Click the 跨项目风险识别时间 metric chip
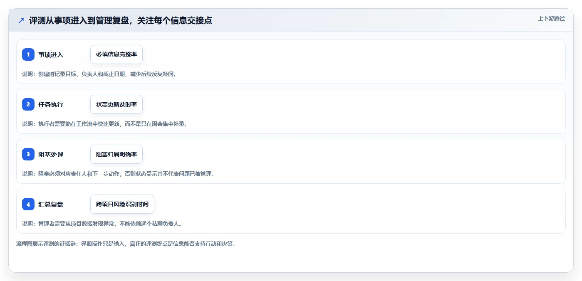 click(x=122, y=204)
